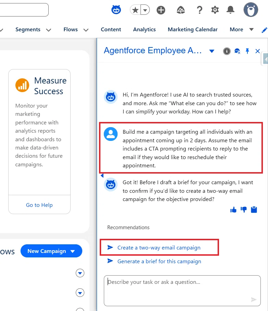Open Agentforce from the top header icon
268x311 pixels.
pos(116,10)
